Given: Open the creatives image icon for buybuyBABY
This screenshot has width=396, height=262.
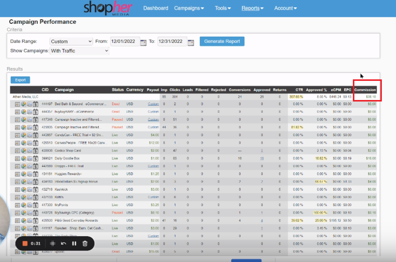Looking at the screenshot, I should point(30,112).
